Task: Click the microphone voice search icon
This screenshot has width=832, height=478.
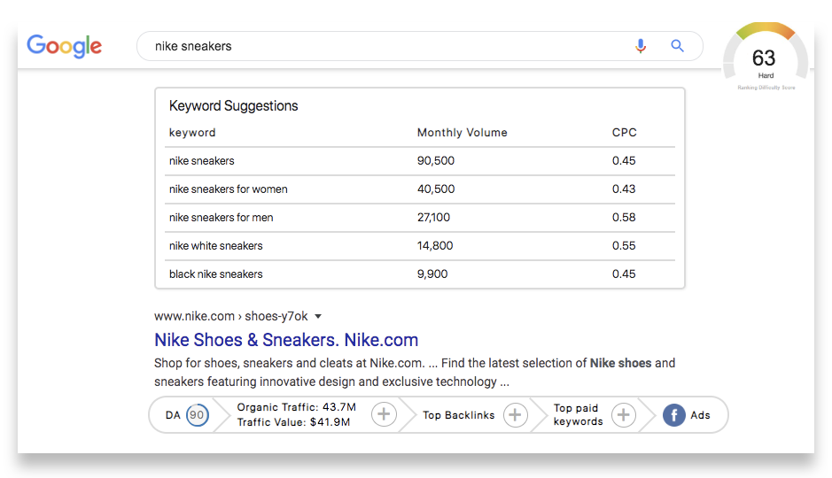Action: 641,46
